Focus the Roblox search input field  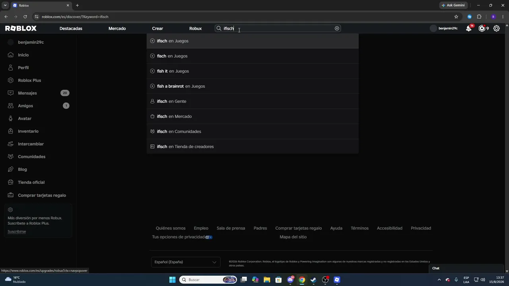(278, 29)
